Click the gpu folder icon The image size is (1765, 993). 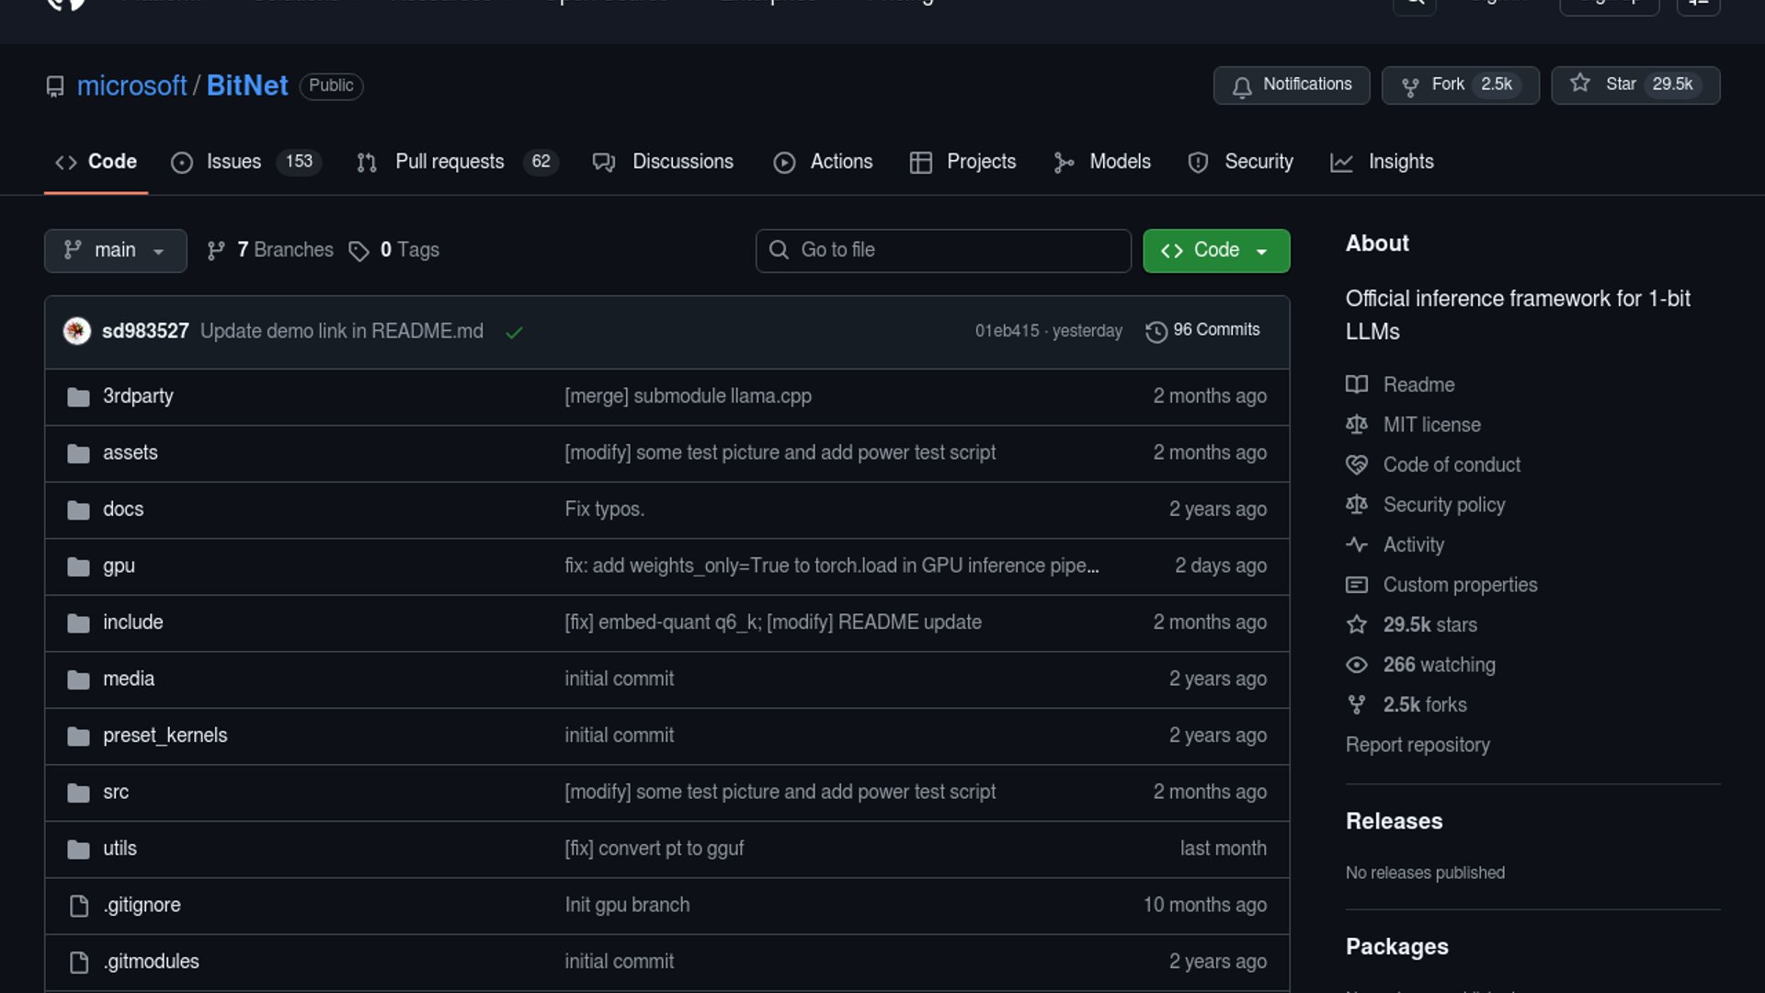pyautogui.click(x=78, y=566)
